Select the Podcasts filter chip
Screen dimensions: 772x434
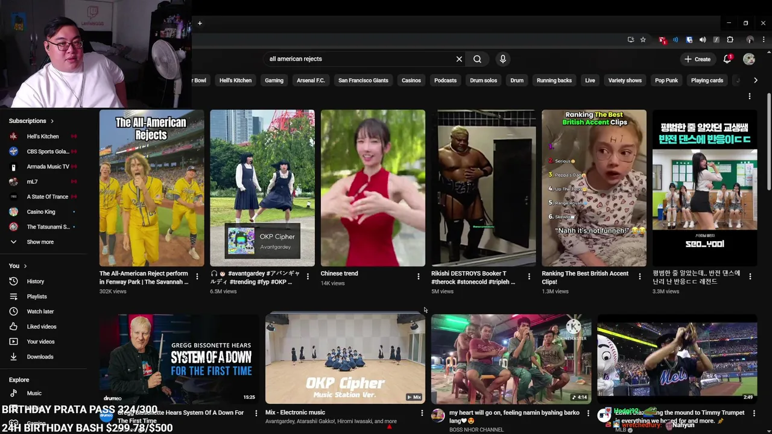click(446, 80)
